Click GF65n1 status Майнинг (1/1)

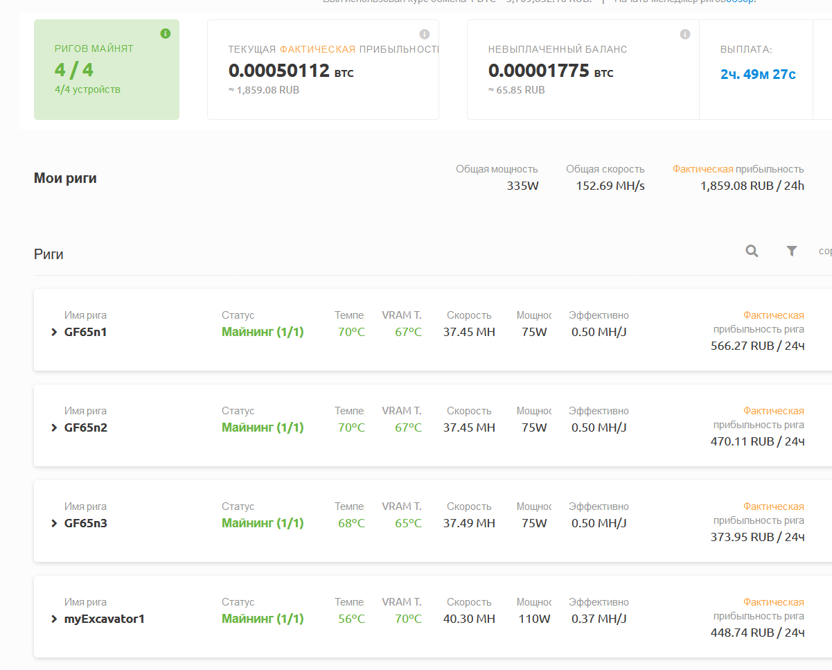263,332
